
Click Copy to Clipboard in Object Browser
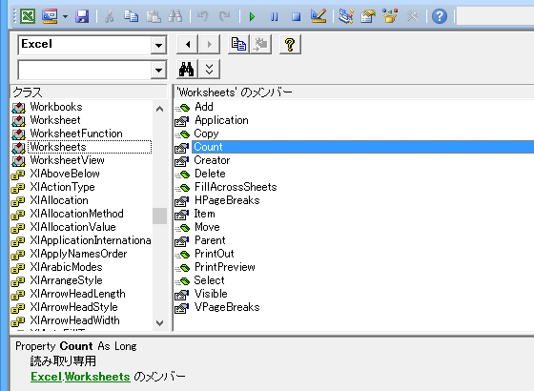238,44
